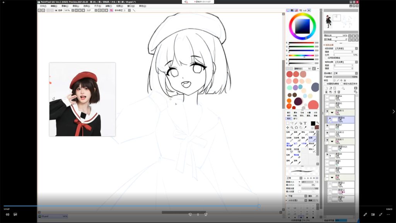The width and height of the screenshot is (396, 223).
Task: Delete layer using the trash icon
Action: point(339,92)
